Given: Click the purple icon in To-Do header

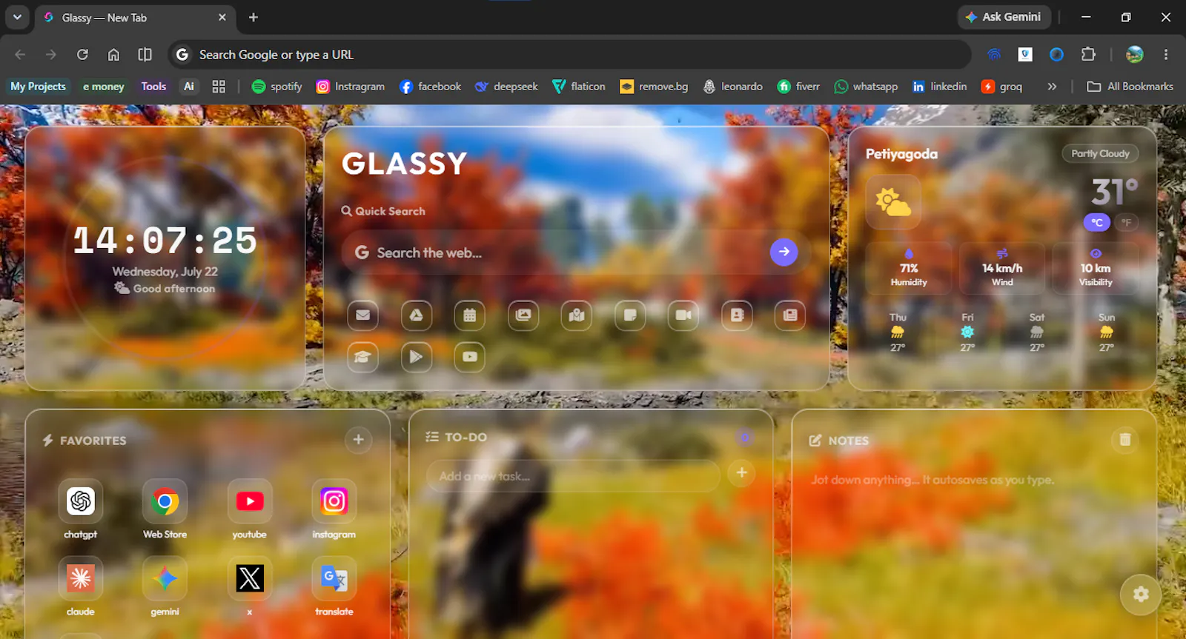Looking at the screenshot, I should pos(745,437).
